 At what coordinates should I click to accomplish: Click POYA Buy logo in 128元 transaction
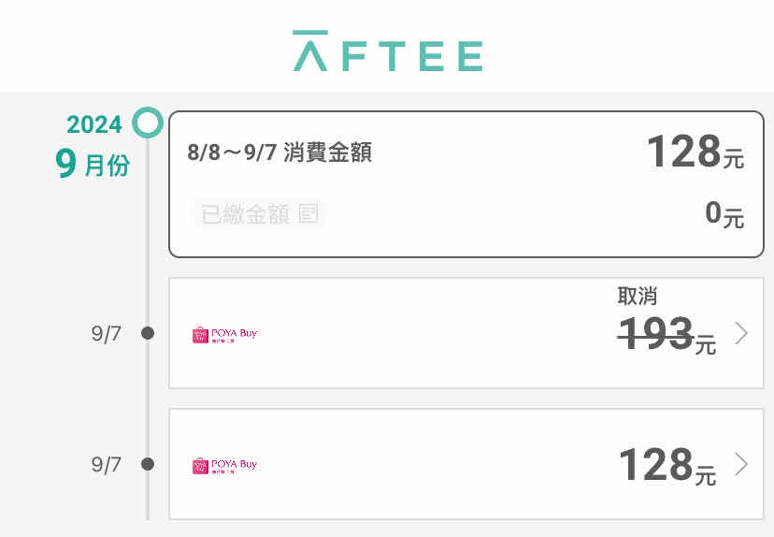coord(224,465)
